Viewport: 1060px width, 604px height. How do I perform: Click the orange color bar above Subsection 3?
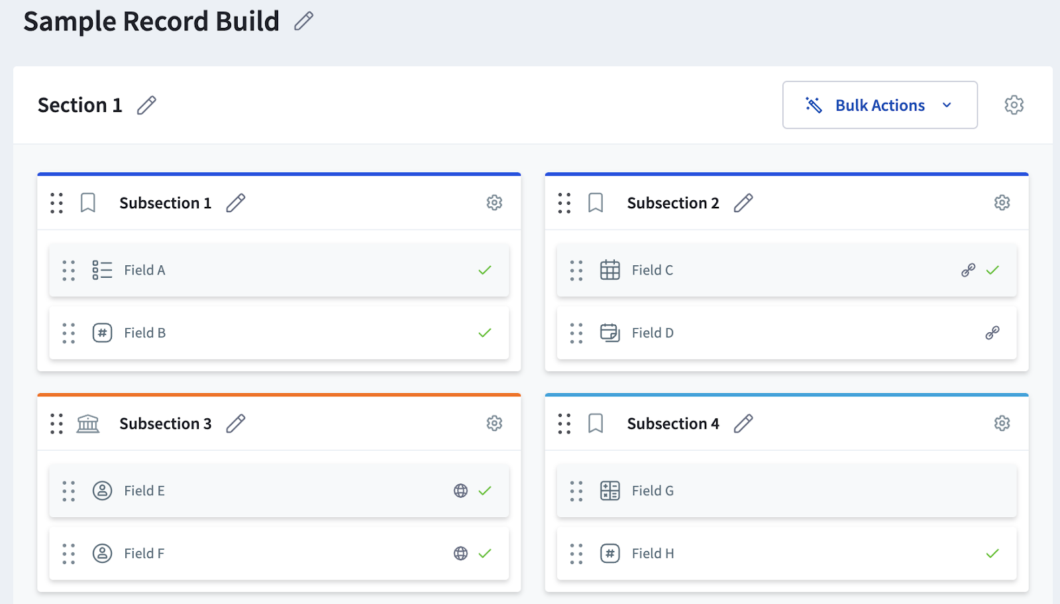click(279, 394)
